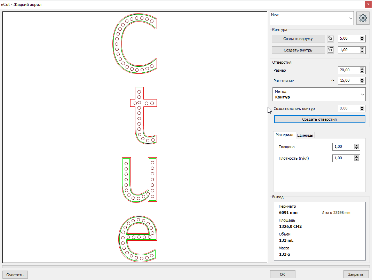Click the Создать отверстия button
This screenshot has width=372, height=280.
[319, 119]
